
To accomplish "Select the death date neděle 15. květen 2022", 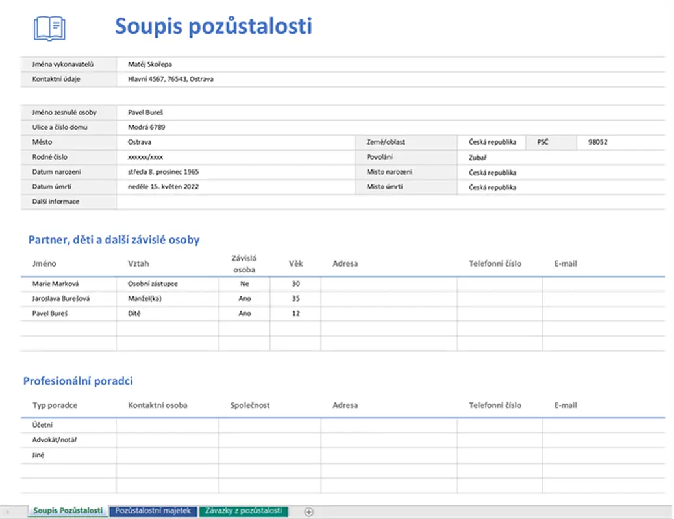I will 235,187.
